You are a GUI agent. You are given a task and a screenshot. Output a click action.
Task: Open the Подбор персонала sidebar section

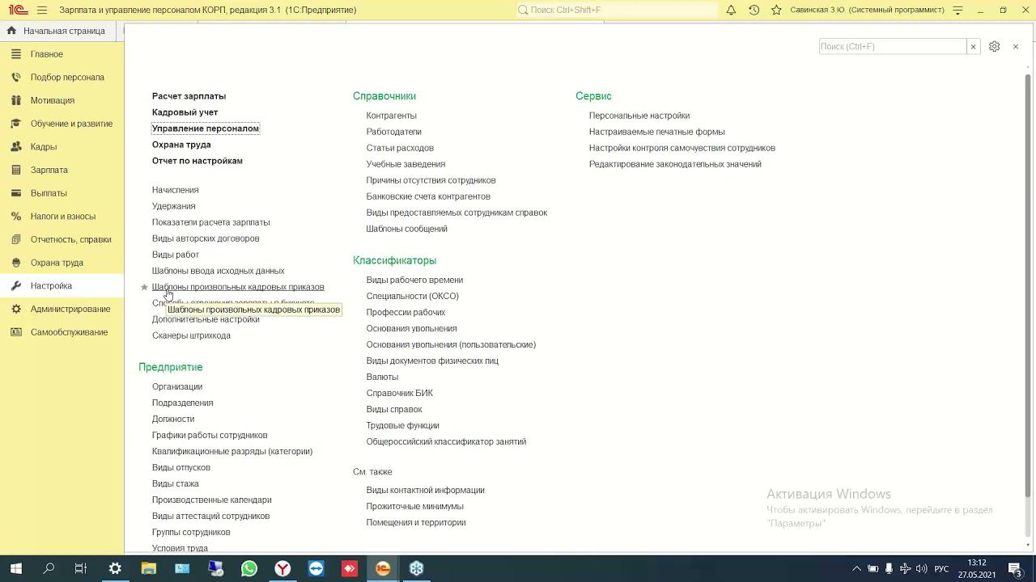[62, 78]
